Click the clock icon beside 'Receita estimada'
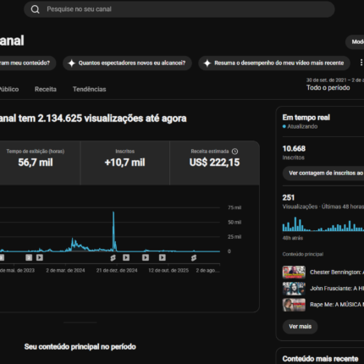 234,152
